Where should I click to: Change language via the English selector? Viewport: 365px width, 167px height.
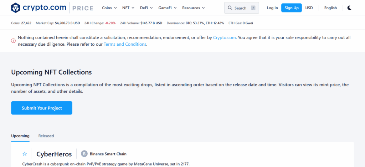[x=330, y=8]
